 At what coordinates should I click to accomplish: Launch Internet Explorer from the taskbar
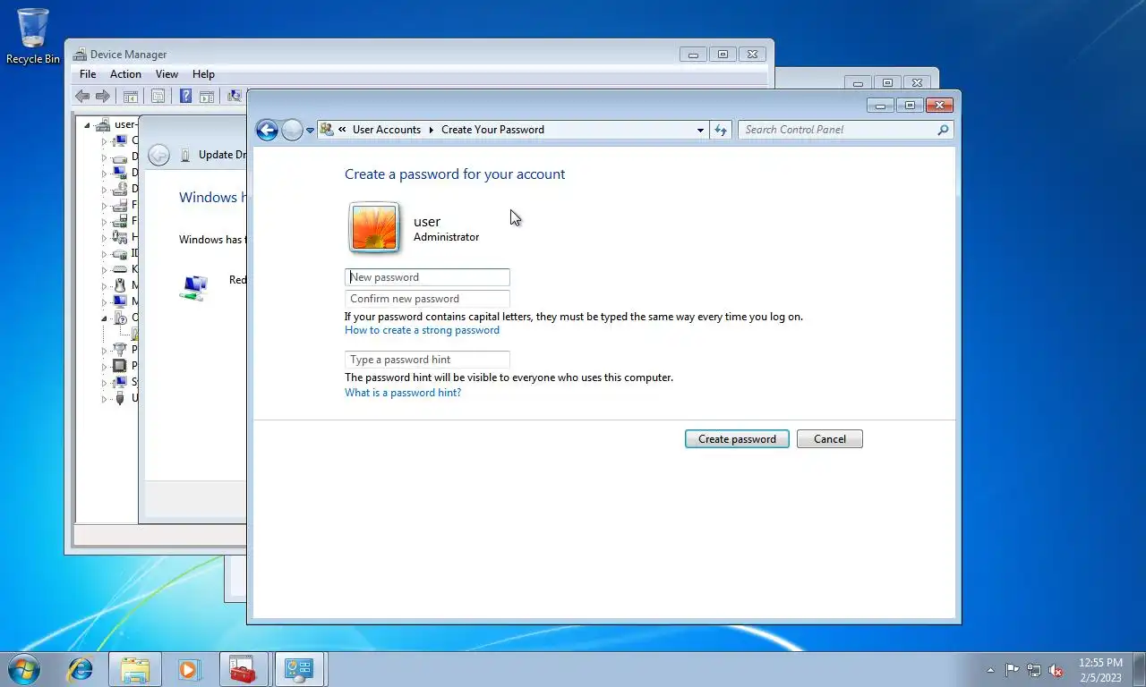(x=81, y=669)
